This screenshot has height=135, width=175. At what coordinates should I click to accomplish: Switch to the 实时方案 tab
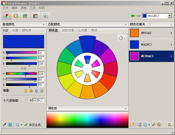[x=68, y=30]
